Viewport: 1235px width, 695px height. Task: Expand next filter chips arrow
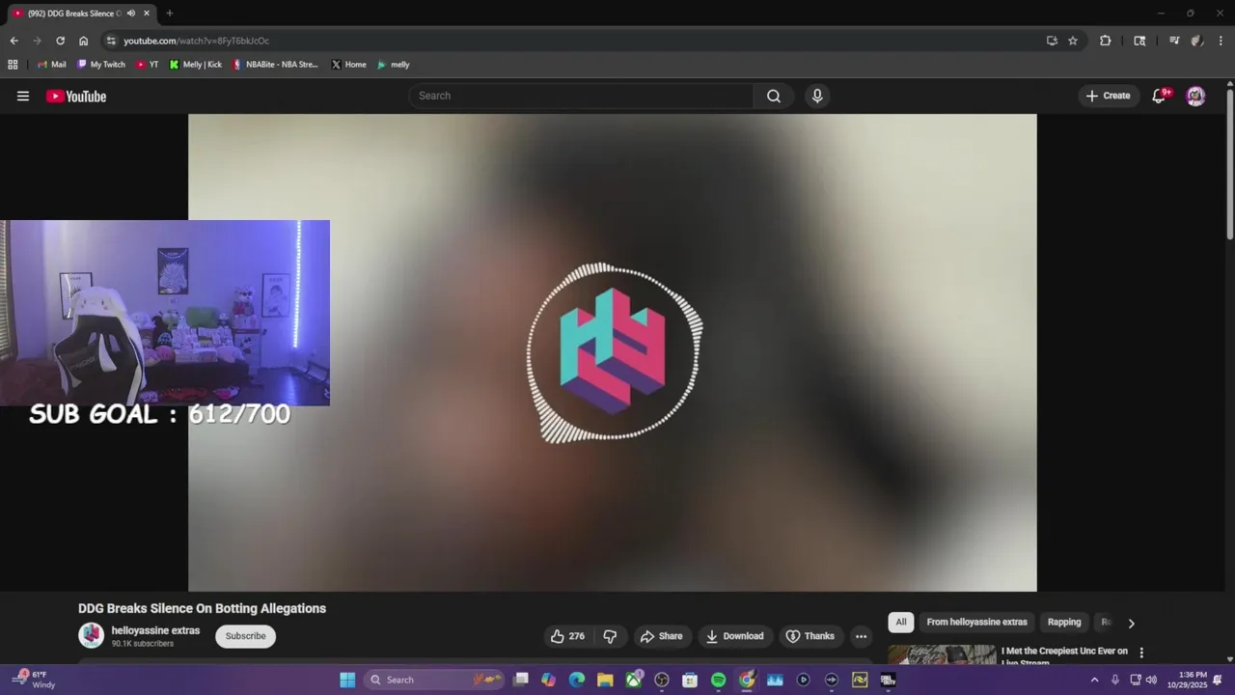tap(1131, 623)
